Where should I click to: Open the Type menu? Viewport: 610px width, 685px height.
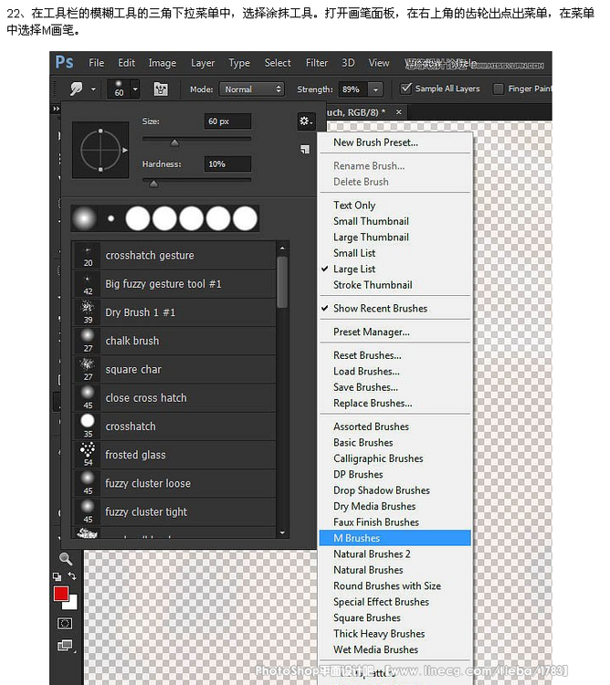pyautogui.click(x=239, y=63)
